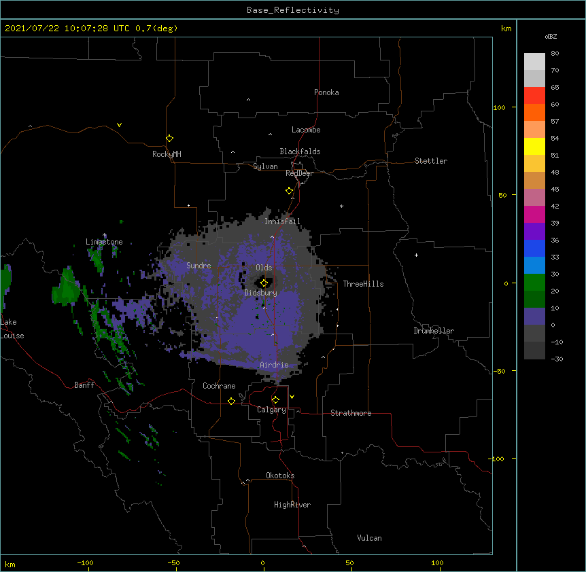Click the Strathmore town label
The image size is (586, 572).
351,413
